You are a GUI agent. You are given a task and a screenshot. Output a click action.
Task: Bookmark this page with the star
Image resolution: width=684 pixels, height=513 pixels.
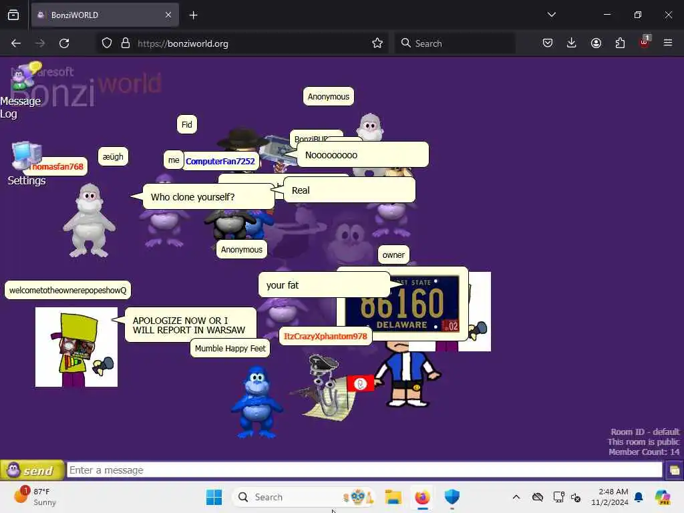coord(377,43)
